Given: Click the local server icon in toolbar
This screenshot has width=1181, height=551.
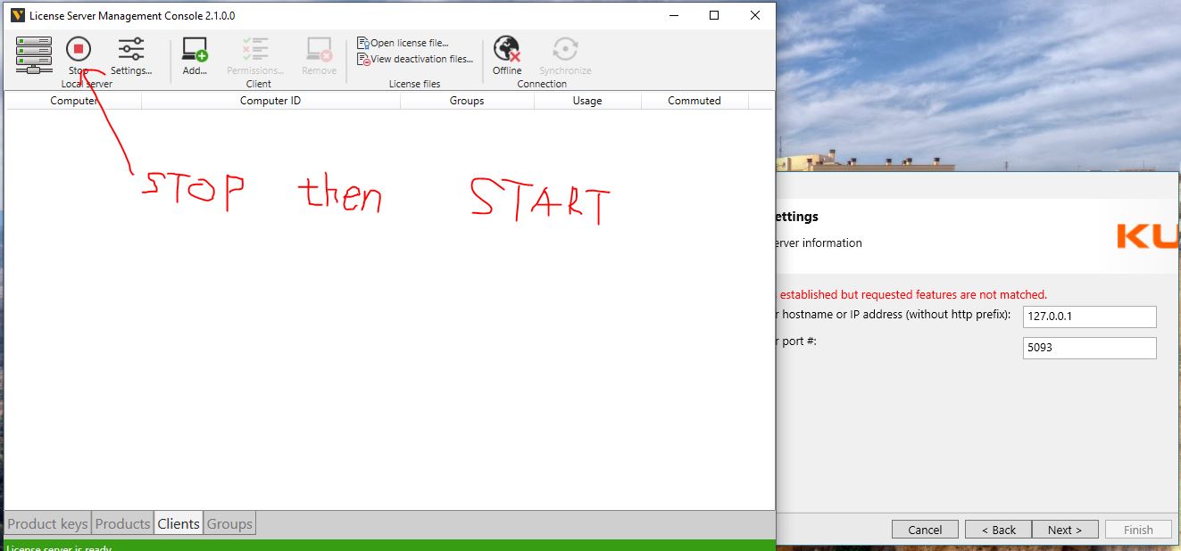Looking at the screenshot, I should (x=34, y=54).
